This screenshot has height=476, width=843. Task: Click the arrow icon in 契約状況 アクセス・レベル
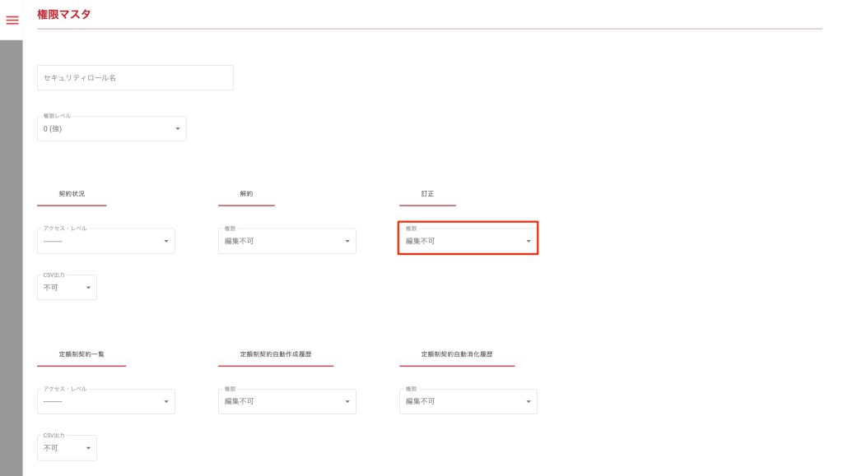point(166,241)
